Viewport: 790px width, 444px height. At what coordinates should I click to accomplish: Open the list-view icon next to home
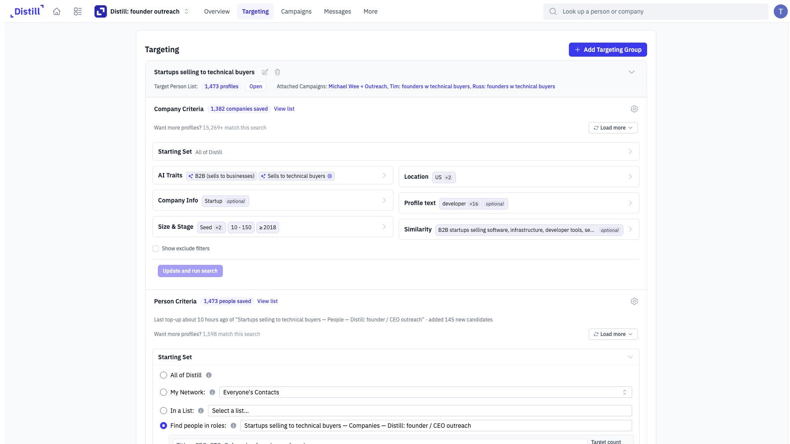coord(78,11)
